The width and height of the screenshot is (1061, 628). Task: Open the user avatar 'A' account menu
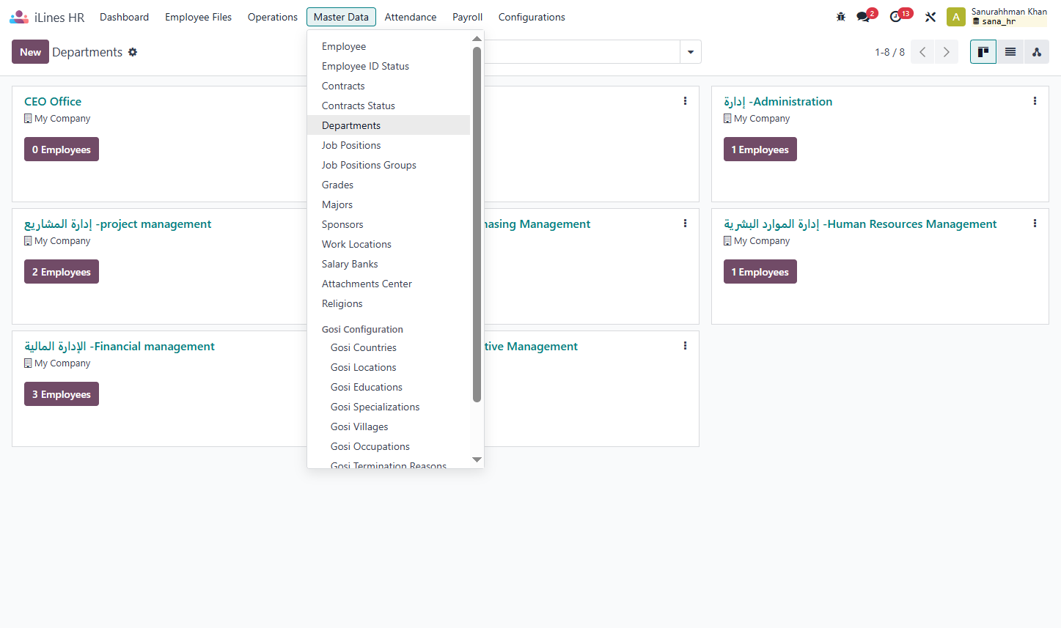[x=956, y=17]
